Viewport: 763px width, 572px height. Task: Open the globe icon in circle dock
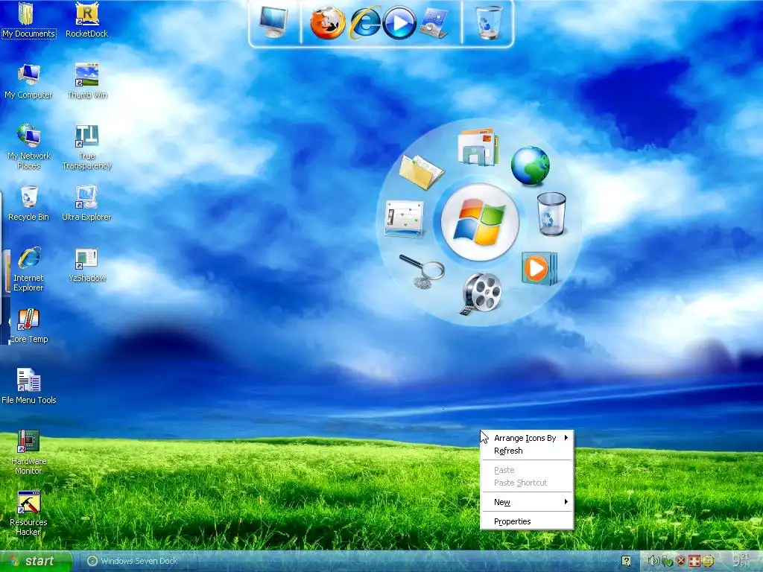point(530,166)
